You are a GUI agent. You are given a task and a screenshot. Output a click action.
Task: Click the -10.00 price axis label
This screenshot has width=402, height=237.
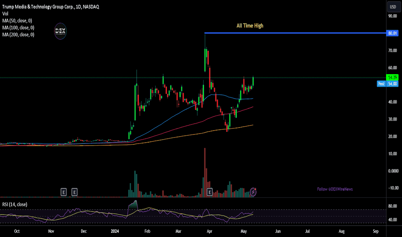(393, 188)
